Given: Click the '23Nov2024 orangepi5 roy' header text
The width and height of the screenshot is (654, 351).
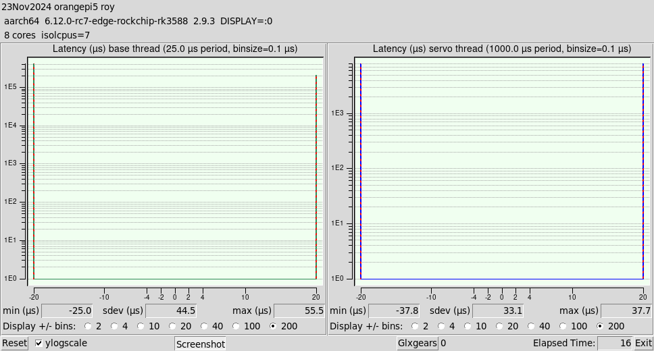Looking at the screenshot, I should pyautogui.click(x=58, y=7).
